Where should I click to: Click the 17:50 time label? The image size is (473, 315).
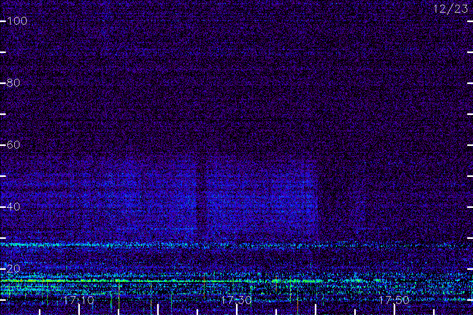click(394, 300)
